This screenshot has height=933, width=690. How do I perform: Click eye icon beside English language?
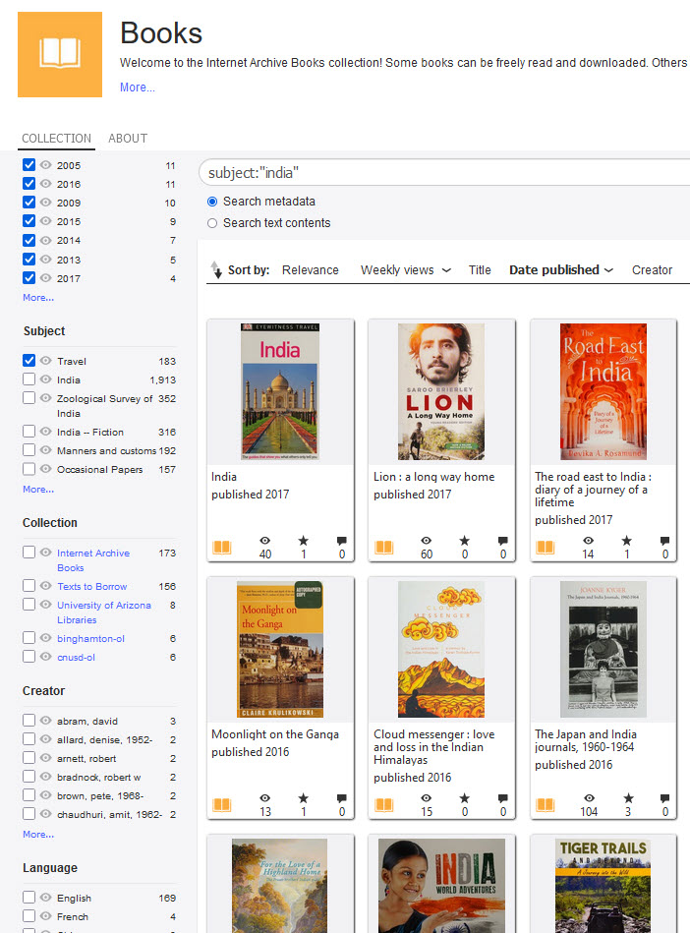click(x=46, y=898)
